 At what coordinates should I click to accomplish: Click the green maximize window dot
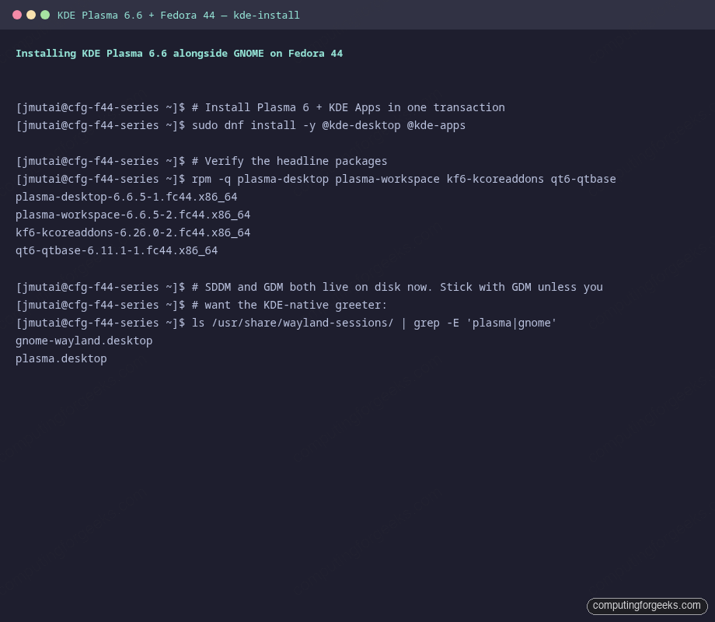coord(45,15)
